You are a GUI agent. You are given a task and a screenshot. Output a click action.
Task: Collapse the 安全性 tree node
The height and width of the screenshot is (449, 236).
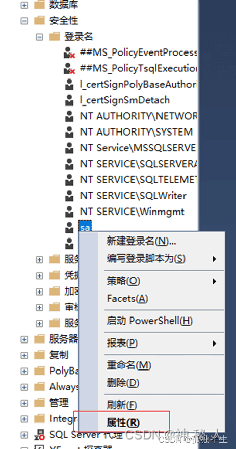click(24, 21)
